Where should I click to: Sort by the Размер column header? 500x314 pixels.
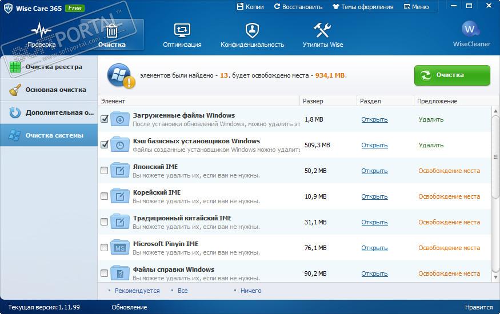(328, 101)
